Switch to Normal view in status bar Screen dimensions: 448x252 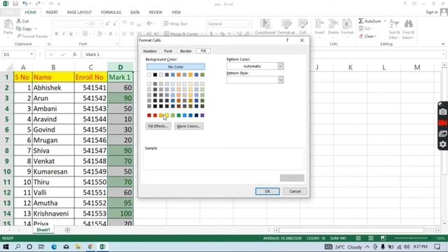(358, 238)
